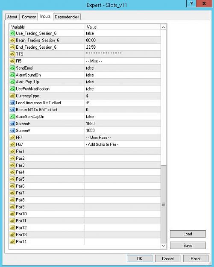Screen dimensions: 214x267
Task: Edit the AlarmScrnCapOn false value
Action: coord(123,117)
